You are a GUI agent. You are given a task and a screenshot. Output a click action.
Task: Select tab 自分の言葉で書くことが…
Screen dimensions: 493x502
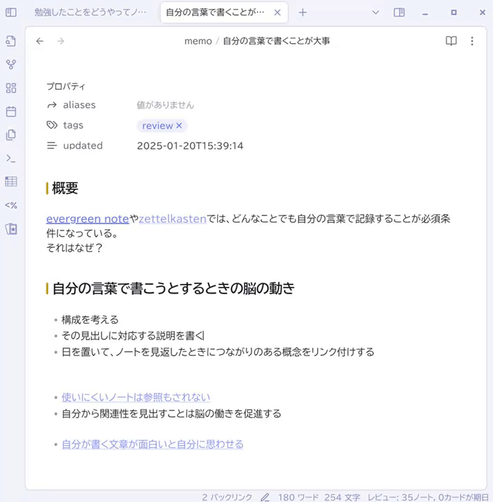pyautogui.click(x=215, y=12)
